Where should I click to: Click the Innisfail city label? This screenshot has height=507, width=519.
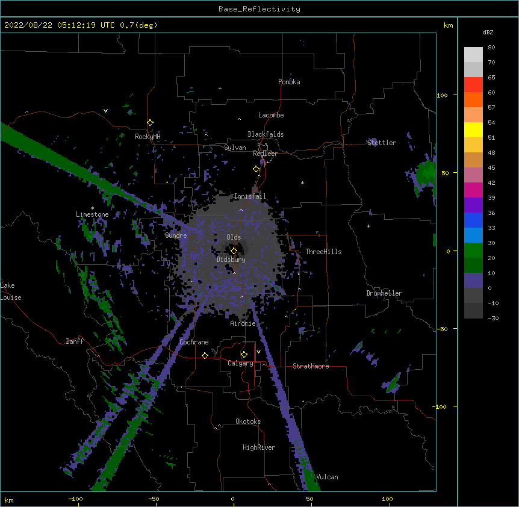point(250,196)
